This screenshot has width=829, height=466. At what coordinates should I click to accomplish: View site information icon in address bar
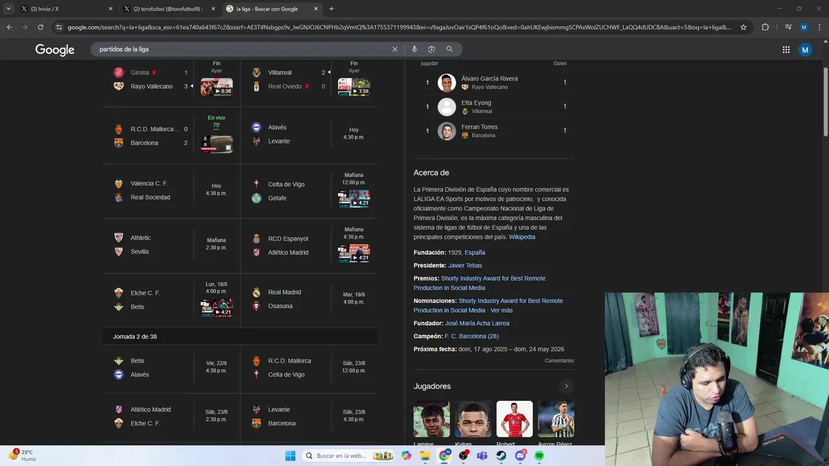(x=59, y=27)
